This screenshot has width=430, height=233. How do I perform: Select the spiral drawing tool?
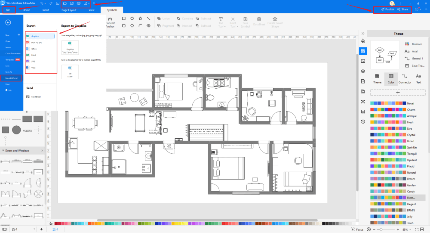148,25
